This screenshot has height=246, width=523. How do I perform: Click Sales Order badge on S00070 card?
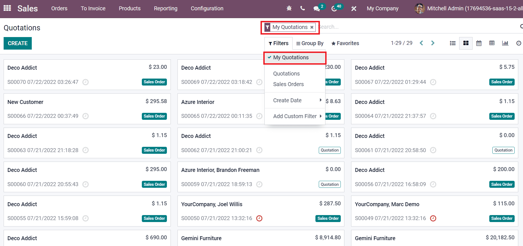154,82
